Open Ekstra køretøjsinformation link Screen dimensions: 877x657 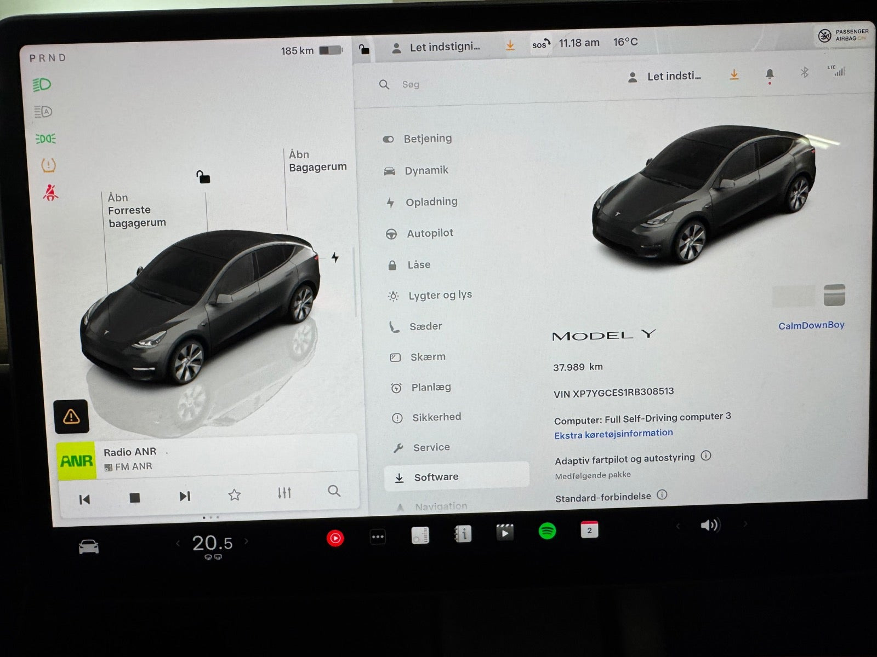pyautogui.click(x=613, y=434)
